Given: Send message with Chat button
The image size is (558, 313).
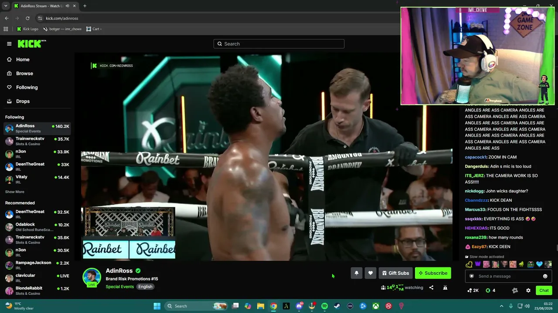Looking at the screenshot, I should 544,290.
